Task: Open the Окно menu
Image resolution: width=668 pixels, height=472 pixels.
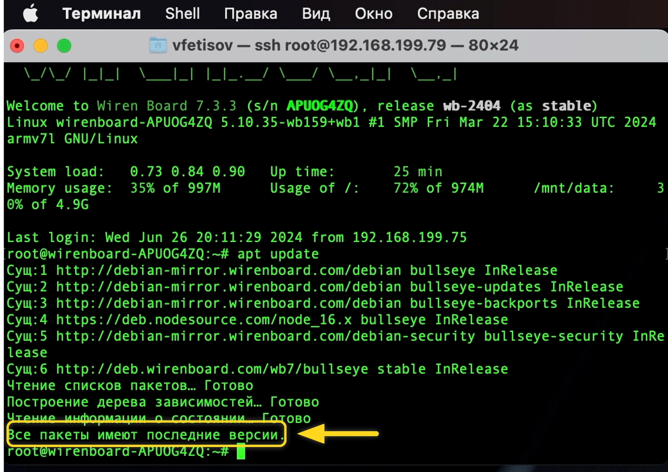Action: pos(373,14)
